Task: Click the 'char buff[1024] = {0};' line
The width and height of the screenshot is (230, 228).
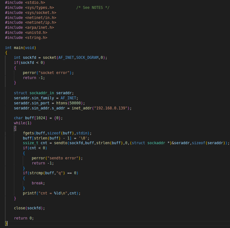Action: tap(38, 118)
